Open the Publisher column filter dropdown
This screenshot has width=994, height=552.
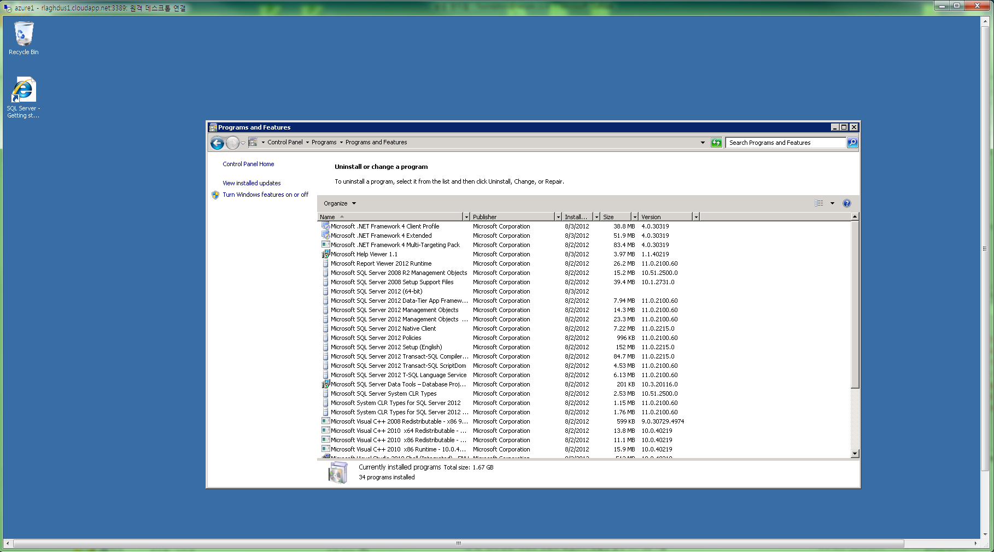point(558,217)
